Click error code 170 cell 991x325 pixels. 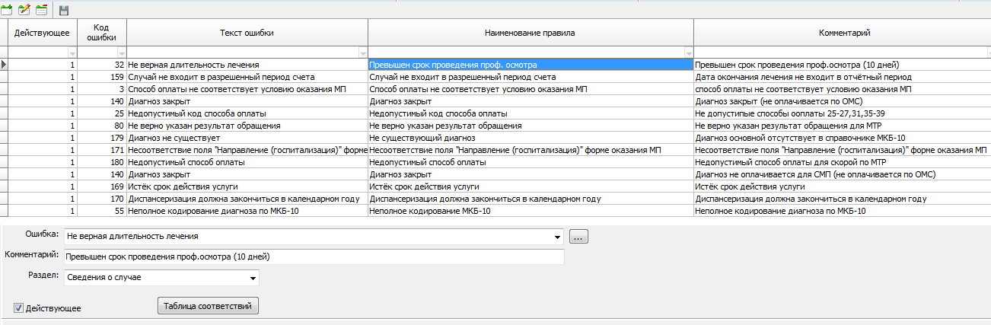point(102,199)
